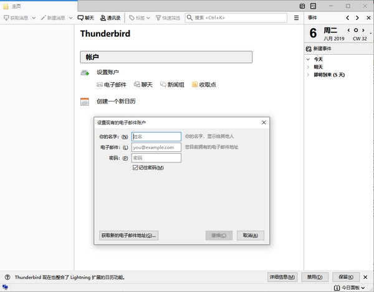Collapse the 今天 section in events
The image size is (374, 292).
point(308,59)
